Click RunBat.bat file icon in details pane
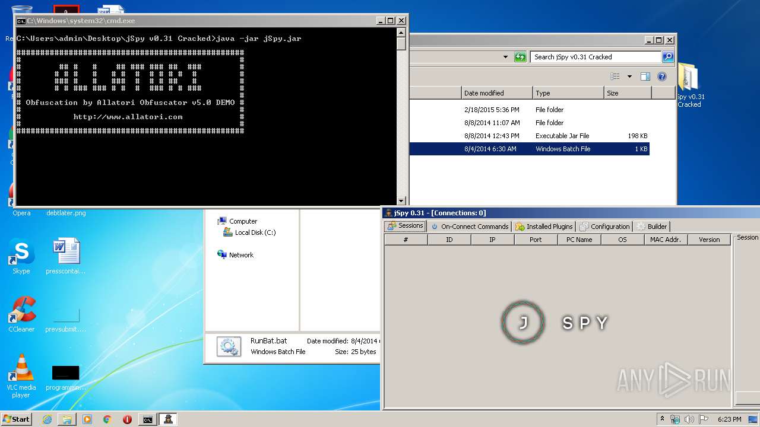The image size is (760, 427). [x=229, y=346]
